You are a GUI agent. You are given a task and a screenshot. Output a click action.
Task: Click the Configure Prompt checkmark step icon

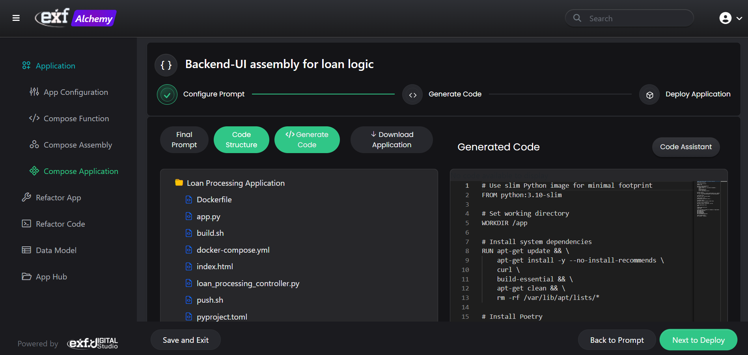(x=167, y=94)
